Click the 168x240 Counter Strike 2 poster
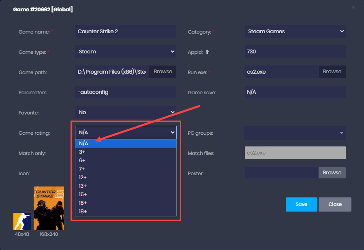 [x=49, y=208]
